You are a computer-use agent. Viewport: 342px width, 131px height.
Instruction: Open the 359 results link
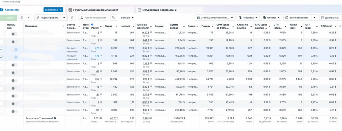coord(97,79)
